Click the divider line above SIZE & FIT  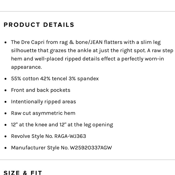pos(87,160)
